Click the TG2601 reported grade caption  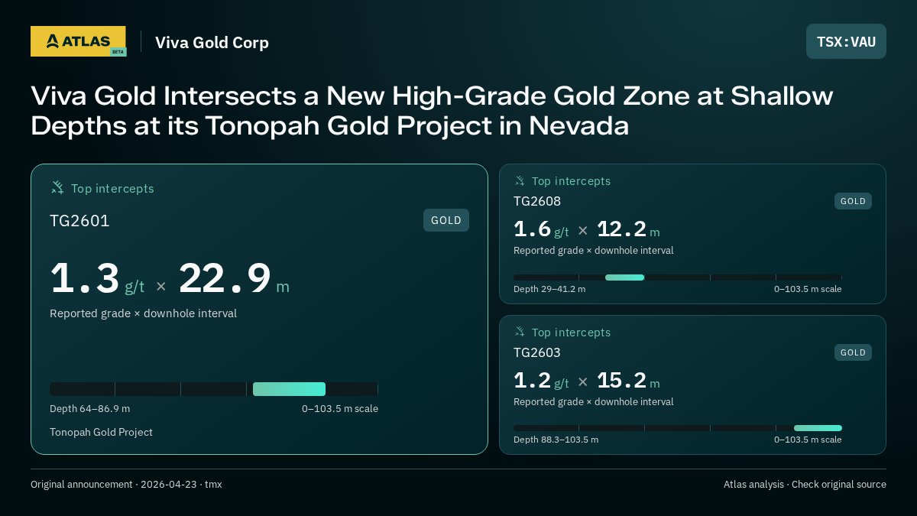pyautogui.click(x=143, y=313)
